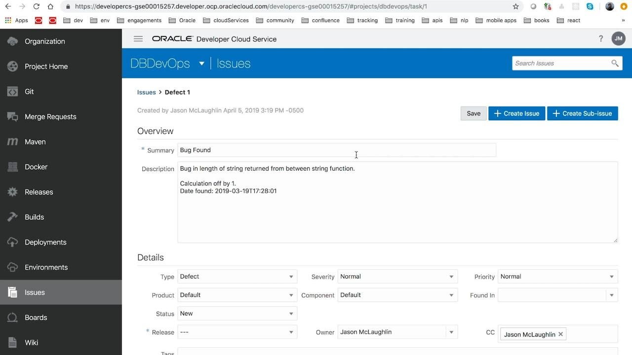Open the Component dropdown
Image resolution: width=632 pixels, height=355 pixels.
397,295
